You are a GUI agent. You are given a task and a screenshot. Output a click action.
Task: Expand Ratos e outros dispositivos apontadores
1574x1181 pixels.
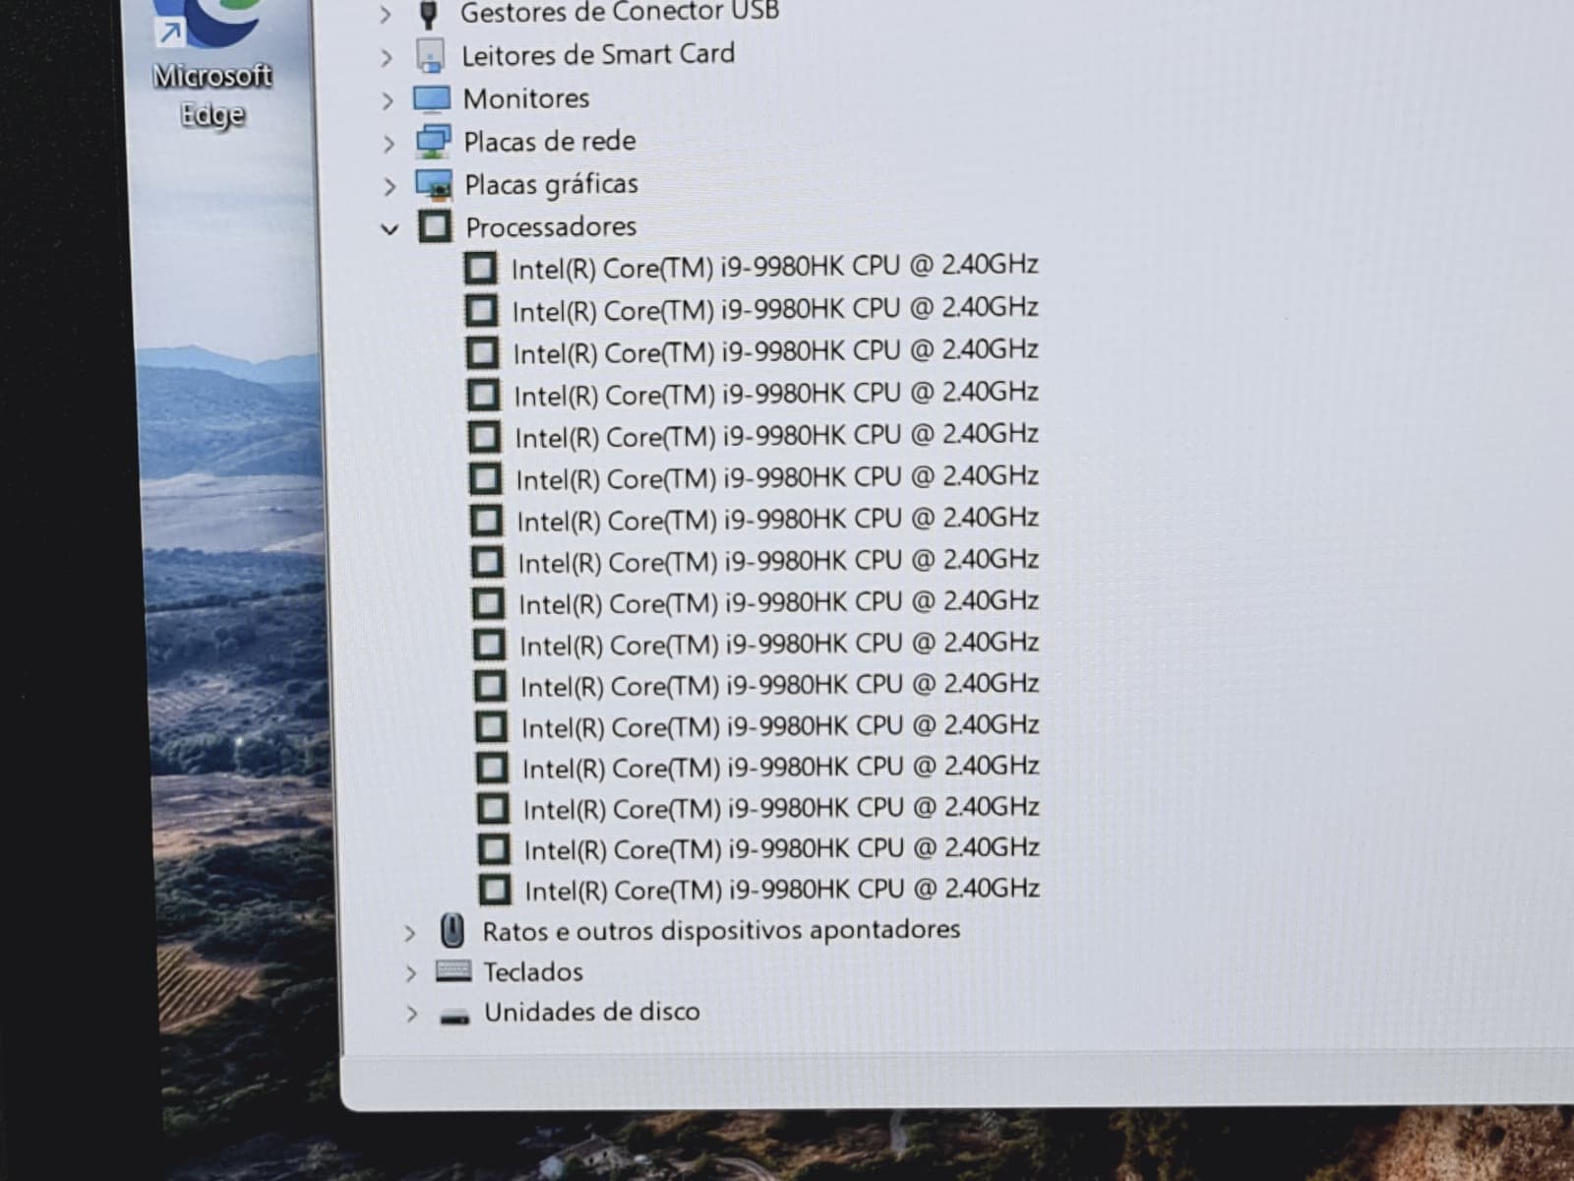tap(410, 932)
